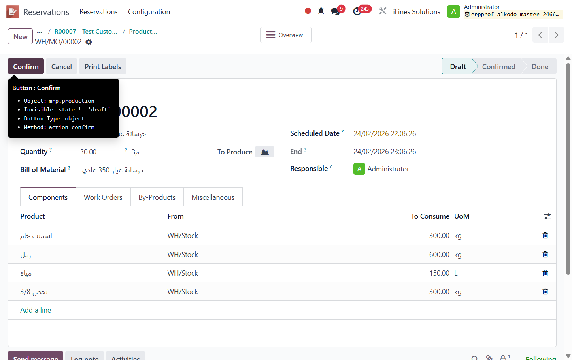Switch to the By-Products tab
This screenshot has height=360, width=572.
pos(157,197)
